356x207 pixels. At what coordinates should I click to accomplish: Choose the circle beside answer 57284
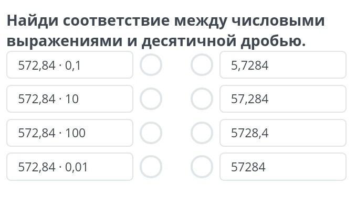coord(202,167)
